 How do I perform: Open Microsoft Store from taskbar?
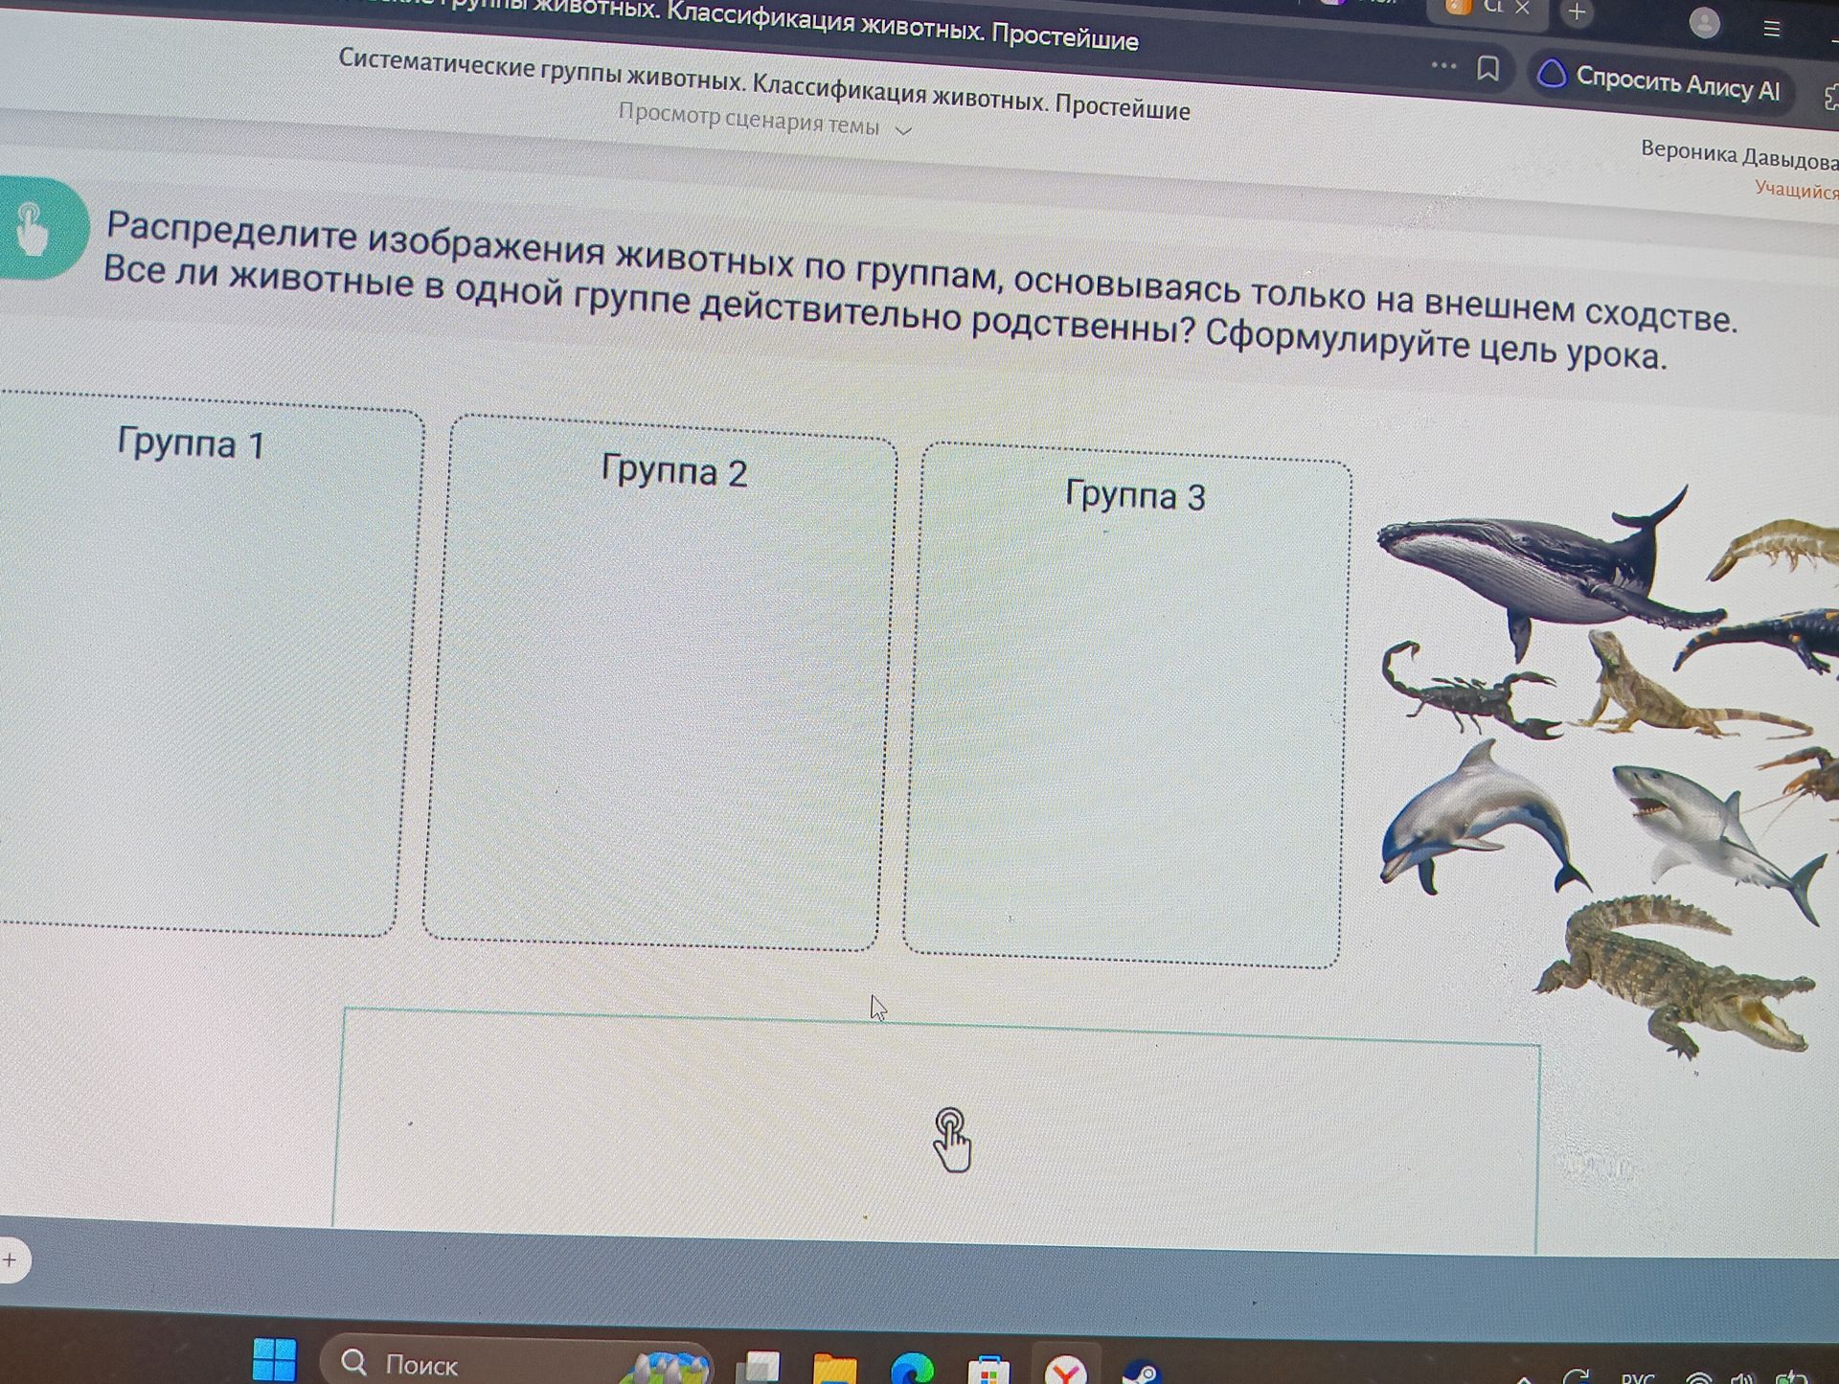988,1371
